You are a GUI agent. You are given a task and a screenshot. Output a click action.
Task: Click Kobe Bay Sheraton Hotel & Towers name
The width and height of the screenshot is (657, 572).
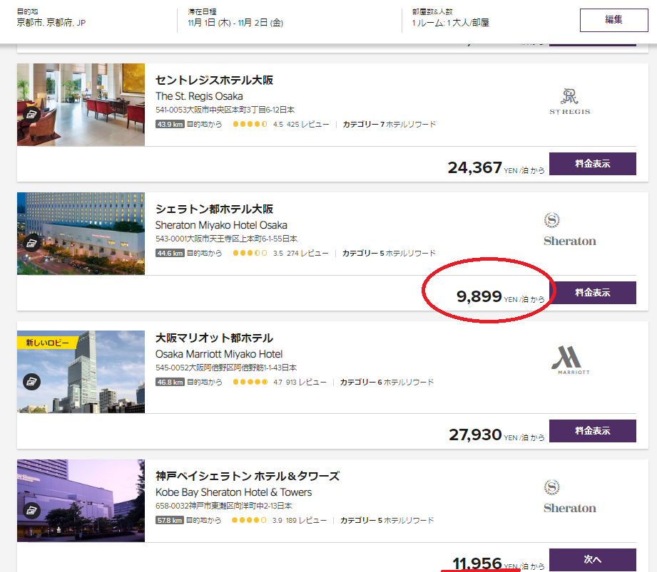click(x=233, y=492)
